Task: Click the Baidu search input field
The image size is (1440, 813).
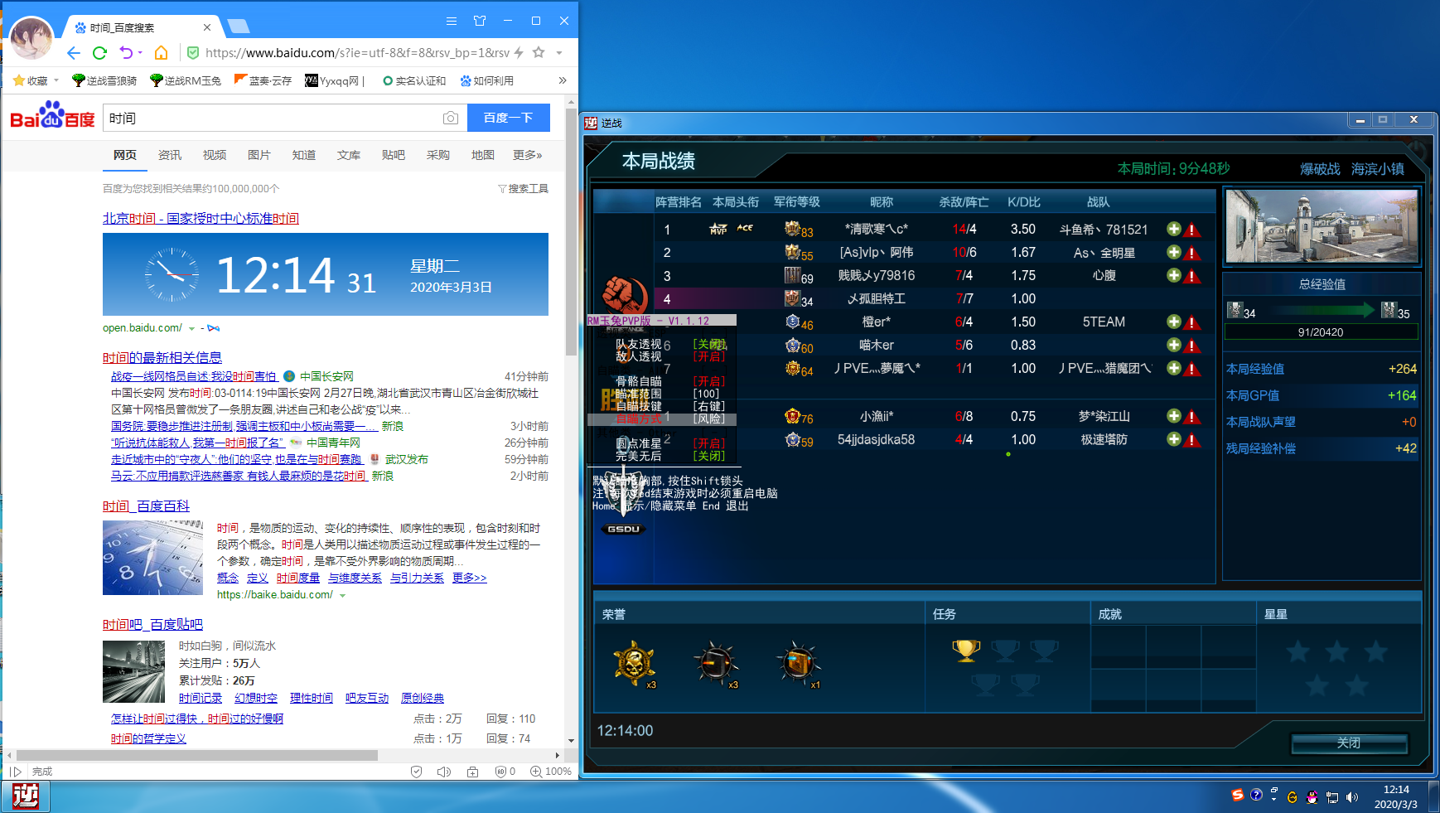Action: [273, 119]
